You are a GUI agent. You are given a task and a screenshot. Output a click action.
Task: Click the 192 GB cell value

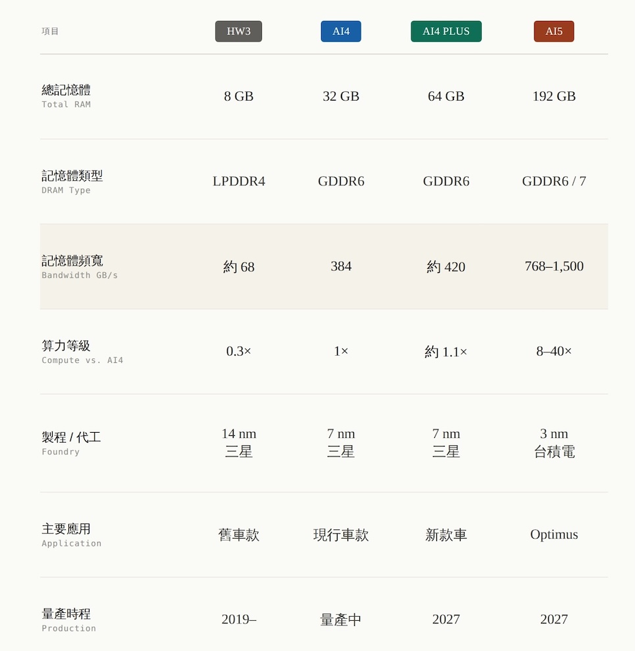[x=553, y=97]
